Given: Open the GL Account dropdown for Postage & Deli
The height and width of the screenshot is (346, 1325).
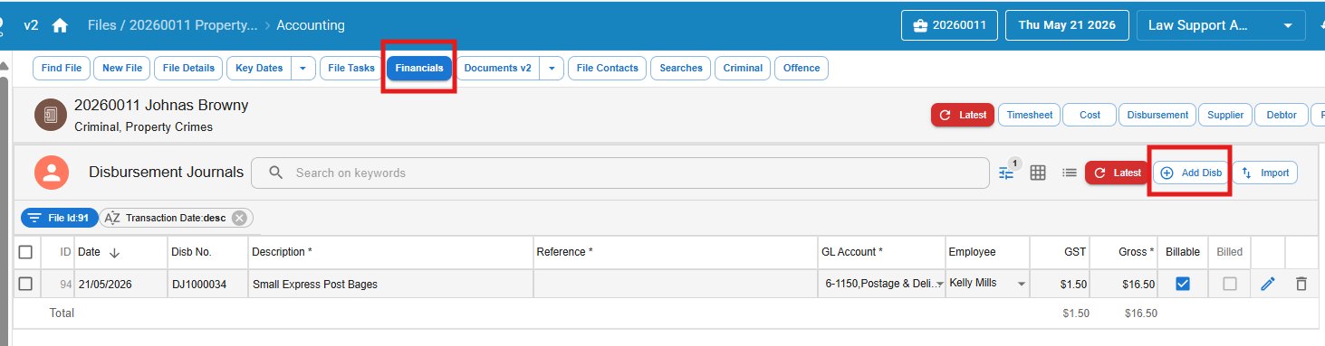Looking at the screenshot, I should (x=939, y=285).
